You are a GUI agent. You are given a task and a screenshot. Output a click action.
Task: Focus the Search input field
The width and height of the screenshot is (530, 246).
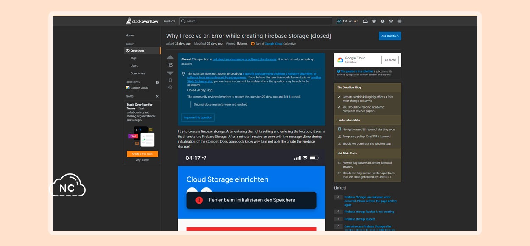(256, 21)
